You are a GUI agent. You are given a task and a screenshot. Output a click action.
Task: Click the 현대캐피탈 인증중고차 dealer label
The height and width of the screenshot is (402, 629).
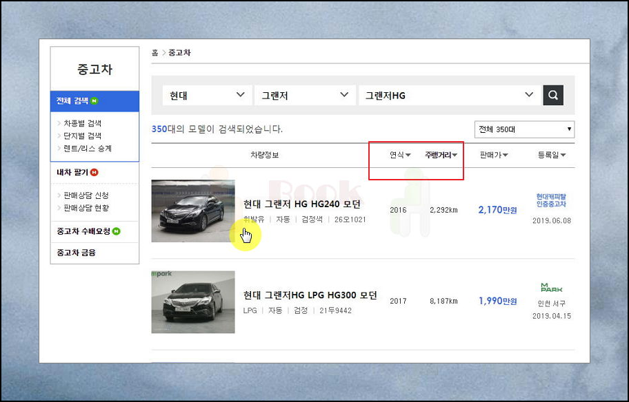tap(551, 200)
